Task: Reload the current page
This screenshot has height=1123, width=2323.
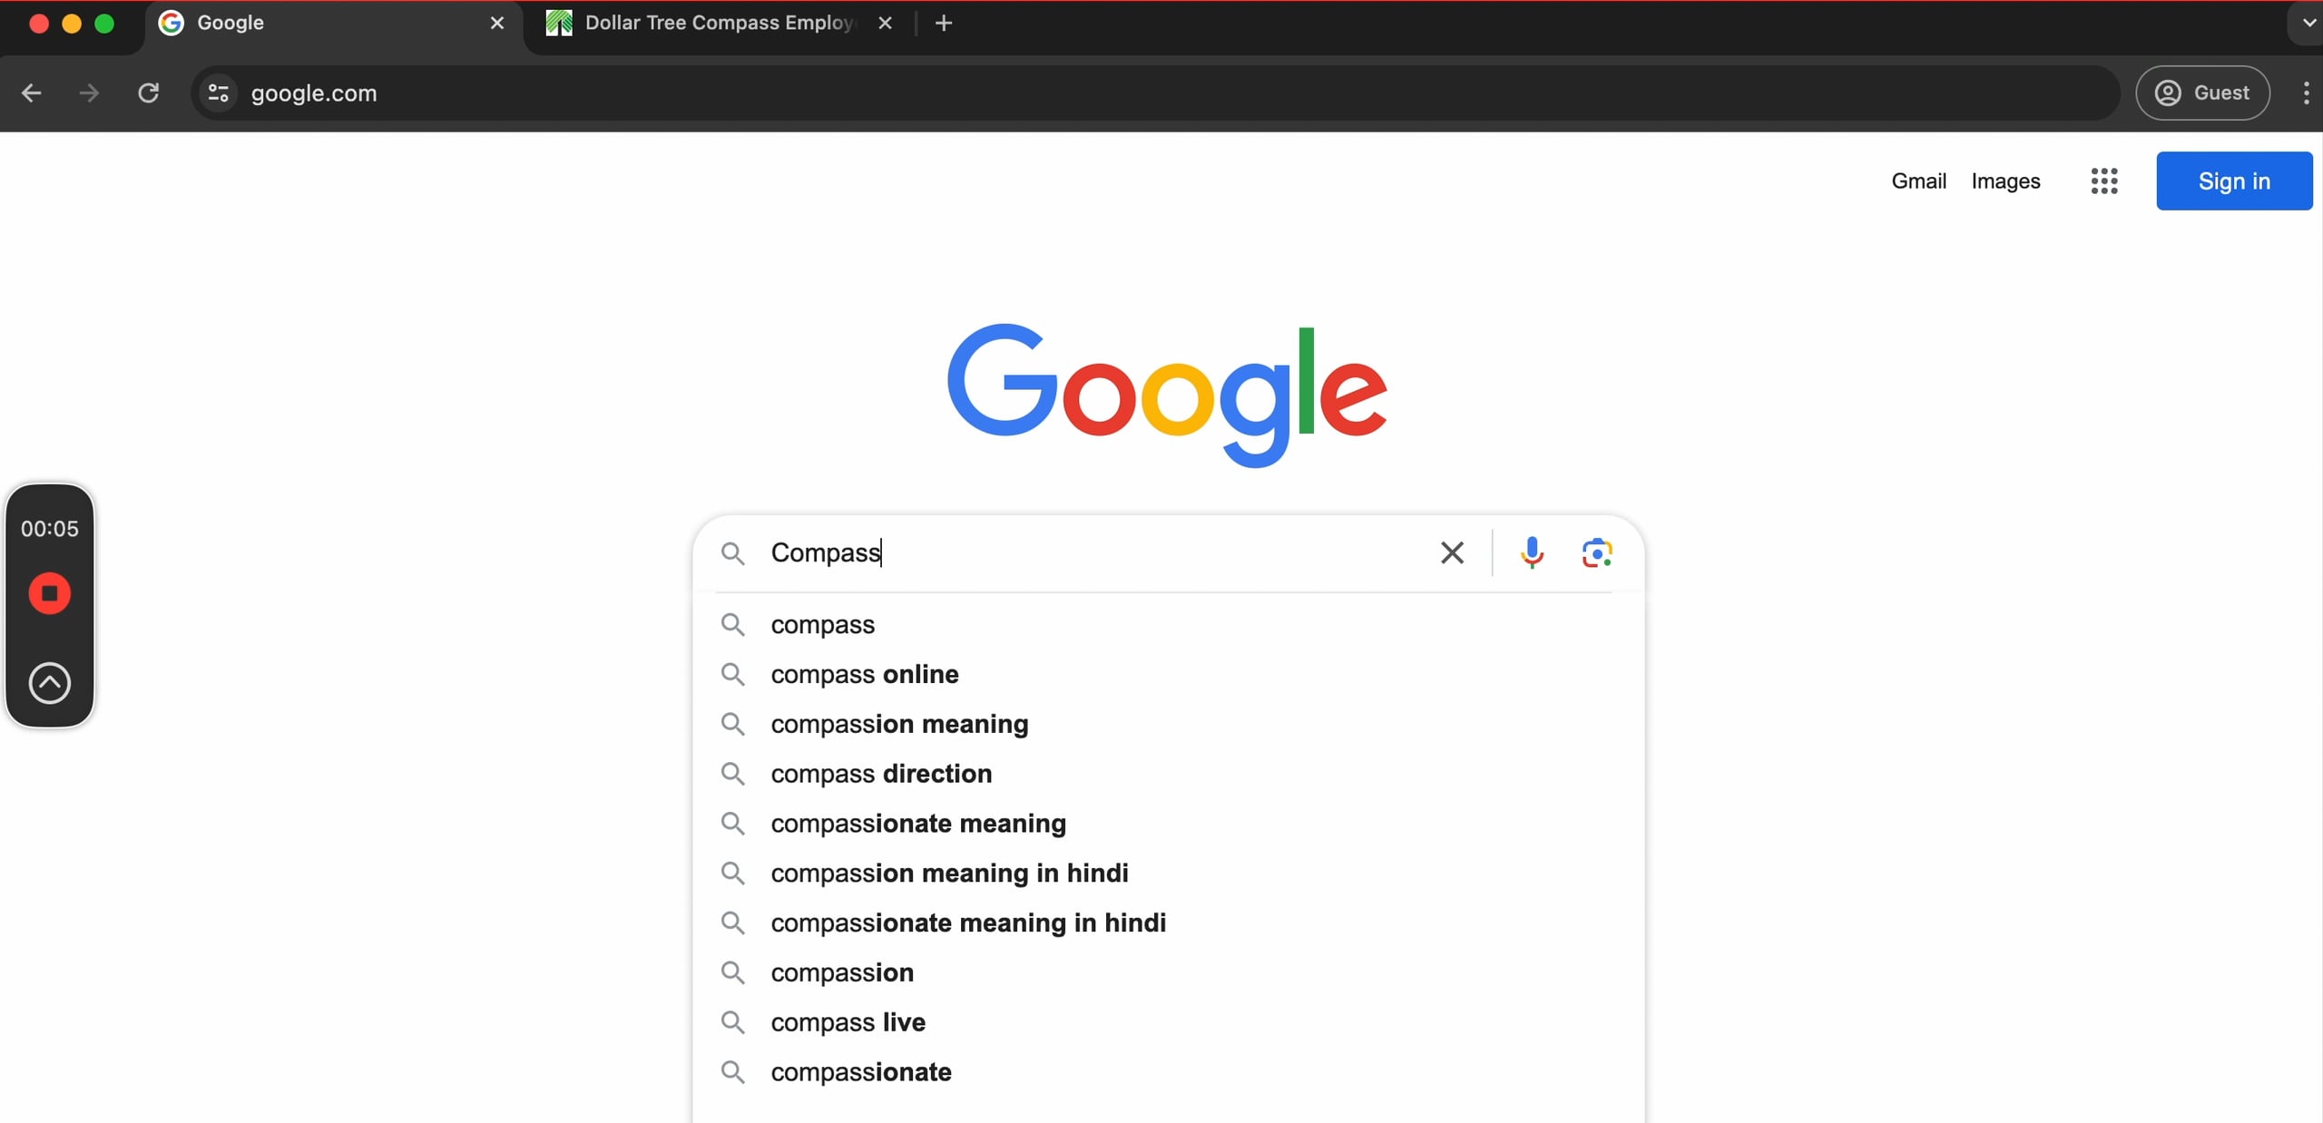Action: (x=148, y=93)
